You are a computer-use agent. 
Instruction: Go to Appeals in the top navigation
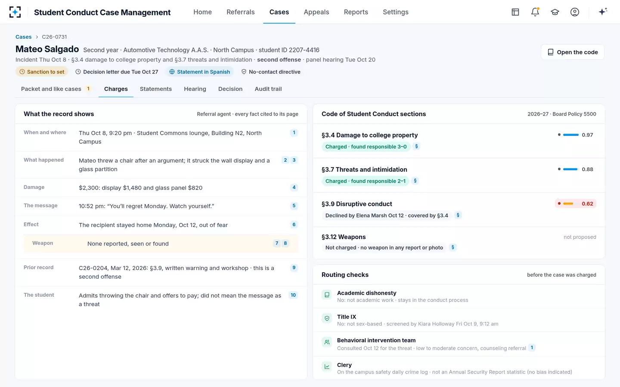(316, 12)
